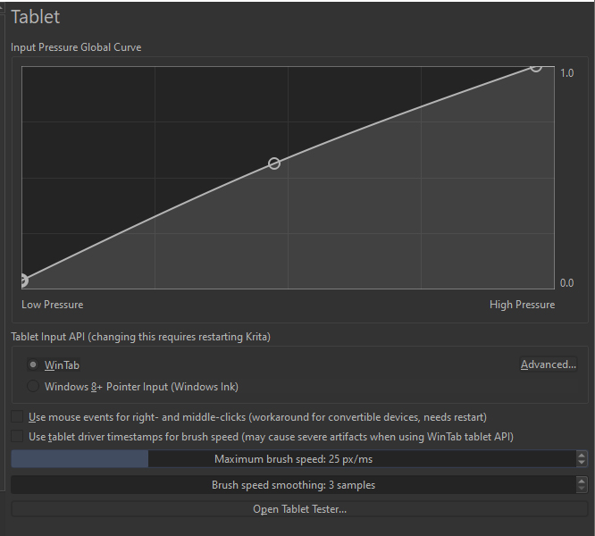Image resolution: width=595 pixels, height=536 pixels.
Task: Click the Tablet page heading
Action: tap(36, 17)
